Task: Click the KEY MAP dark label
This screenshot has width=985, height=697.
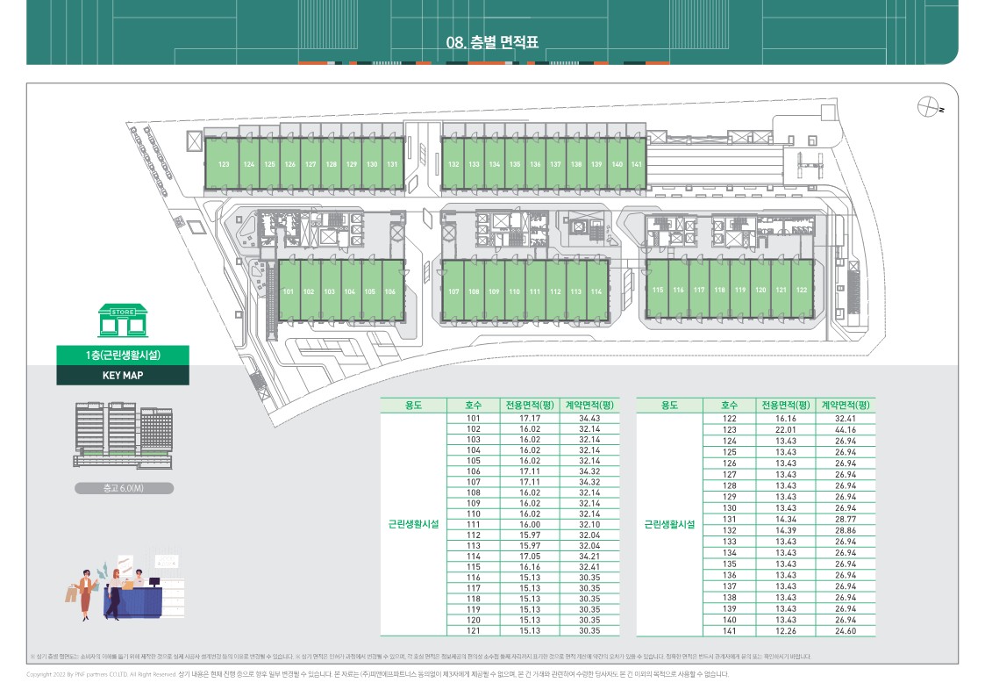Action: pyautogui.click(x=123, y=376)
